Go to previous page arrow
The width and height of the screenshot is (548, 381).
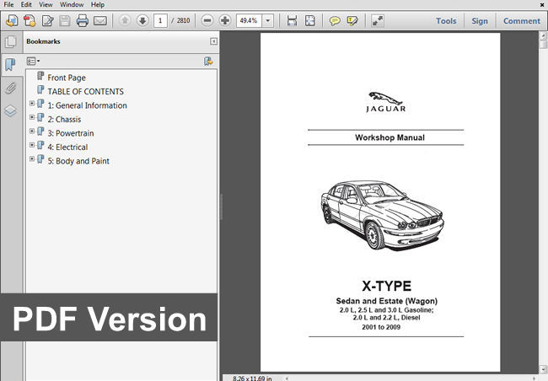pos(125,20)
